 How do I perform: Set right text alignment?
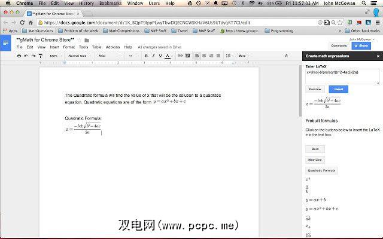pyautogui.click(x=211, y=56)
